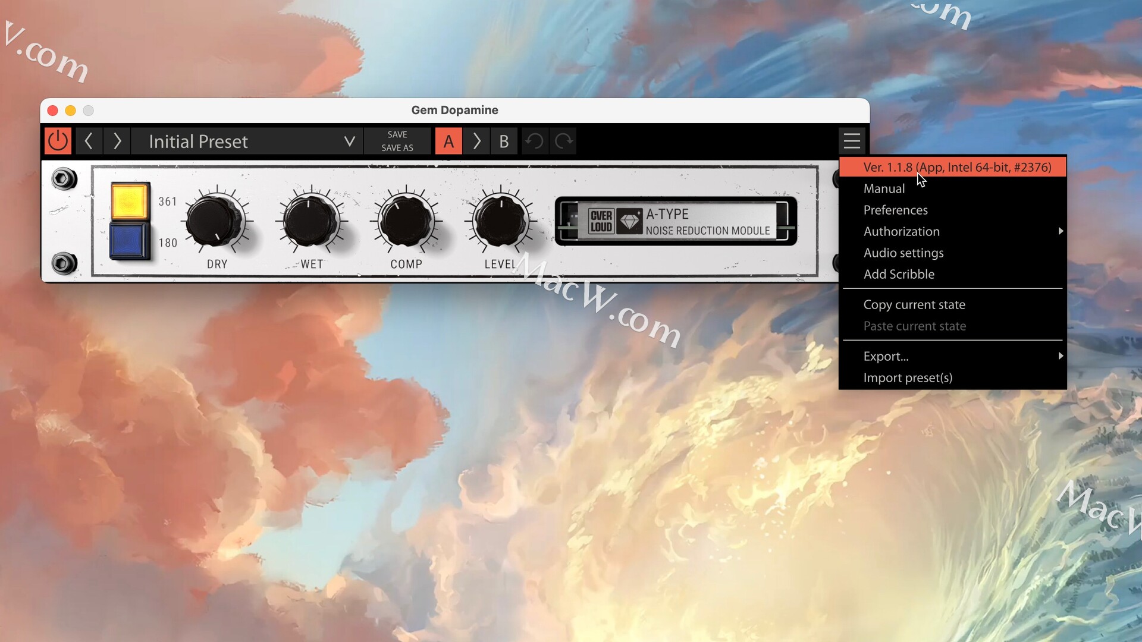
Task: Click the A-Type Noise Reduction Module badge
Action: 676,222
